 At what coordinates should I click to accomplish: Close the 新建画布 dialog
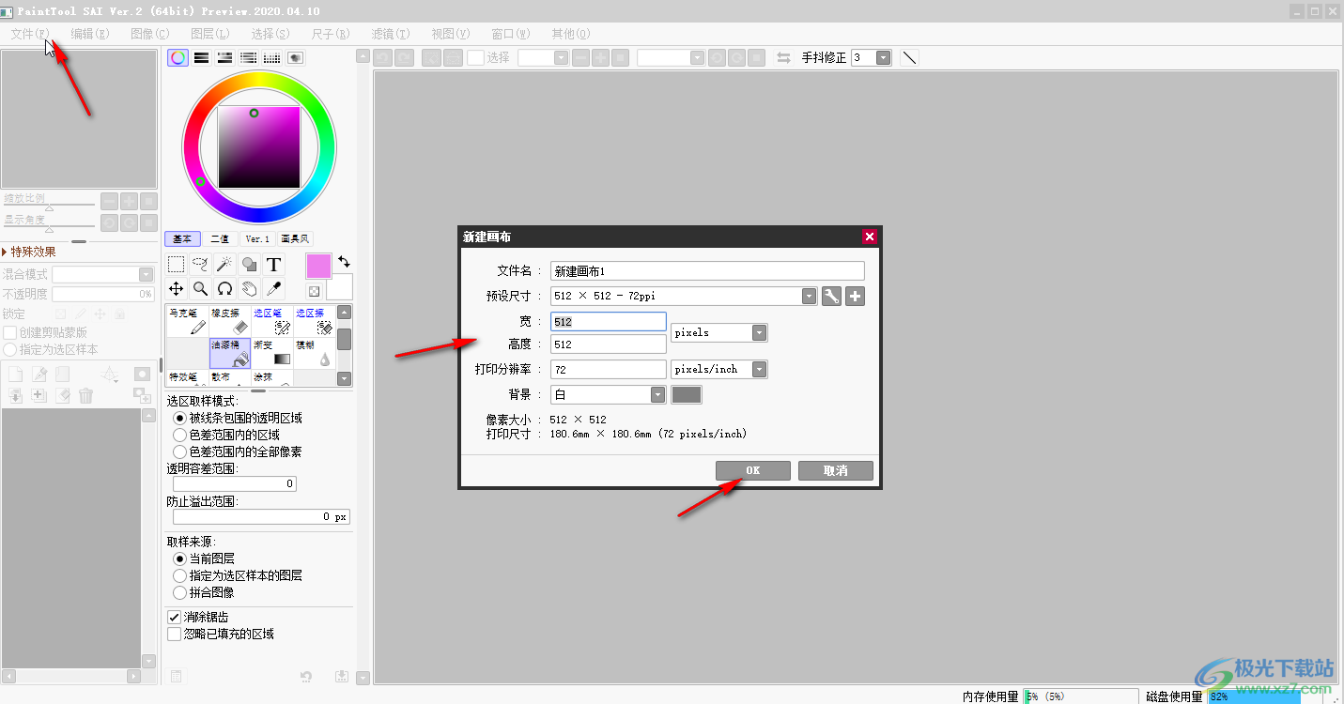pyautogui.click(x=870, y=237)
